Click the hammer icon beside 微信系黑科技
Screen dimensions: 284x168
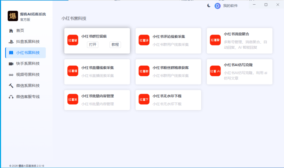11,86
